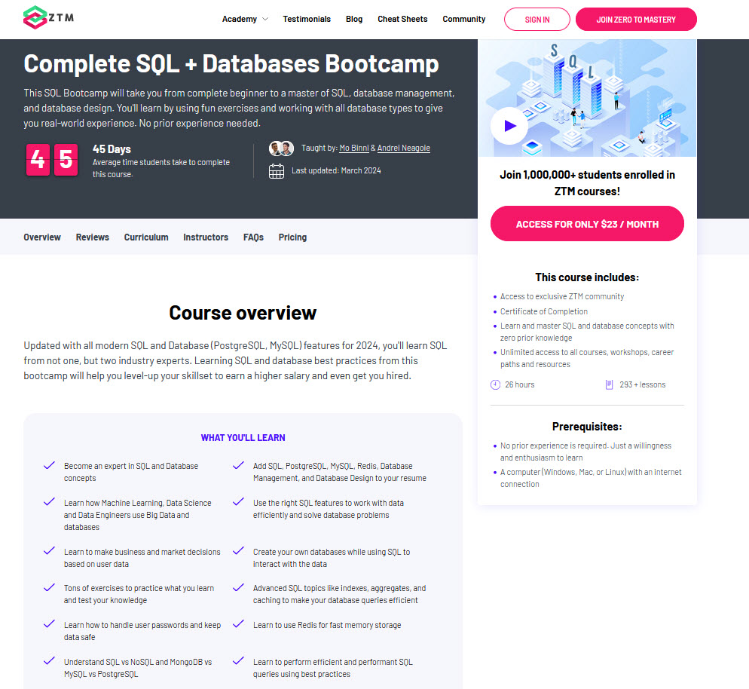This screenshot has height=689, width=749.
Task: Click checkmark beside 'Advanced SQL topics' item
Action: pos(238,587)
